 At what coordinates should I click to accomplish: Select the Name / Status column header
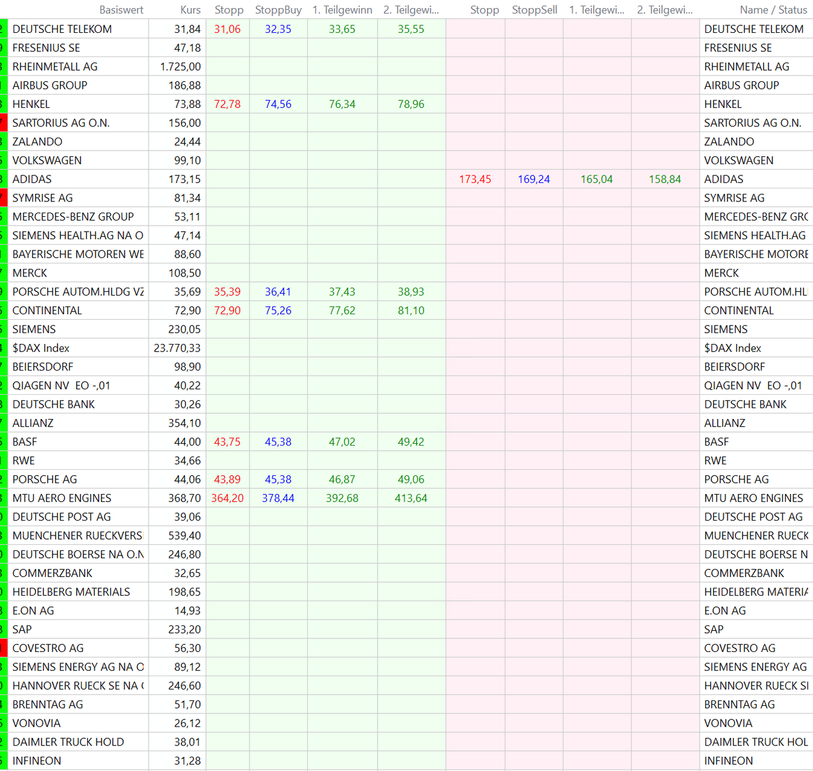point(773,10)
